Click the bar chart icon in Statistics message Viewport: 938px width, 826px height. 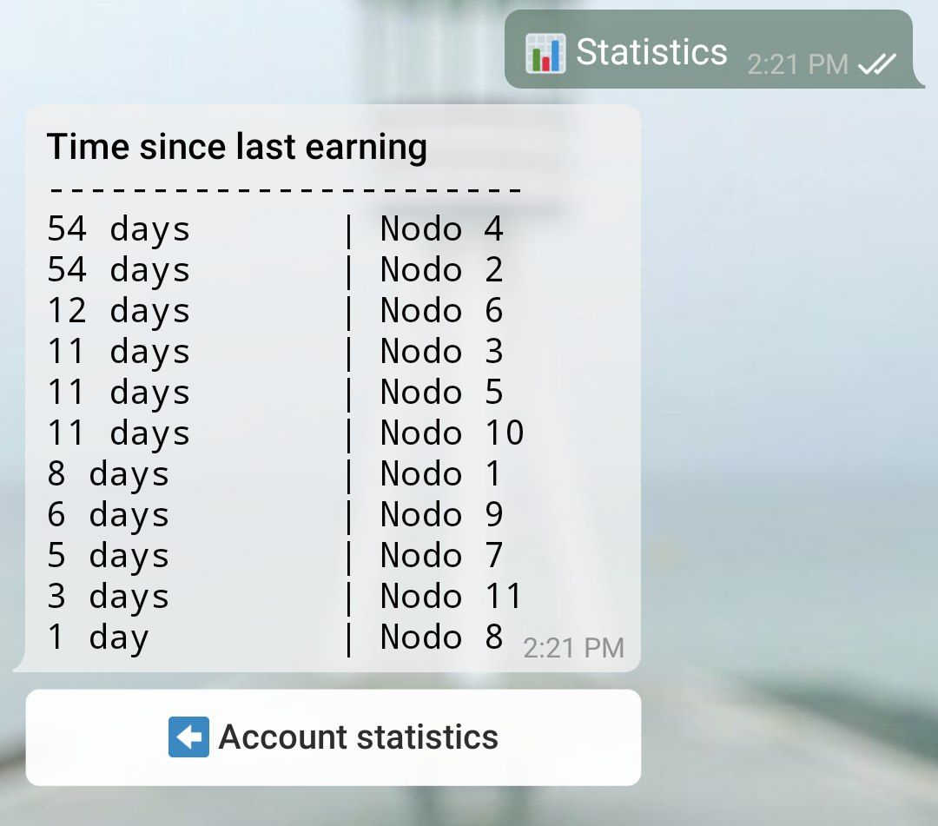[x=545, y=53]
